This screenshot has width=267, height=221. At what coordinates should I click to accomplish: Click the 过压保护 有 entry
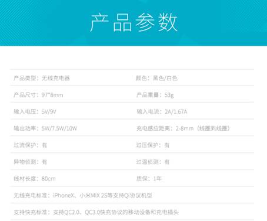pyautogui.click(x=153, y=145)
